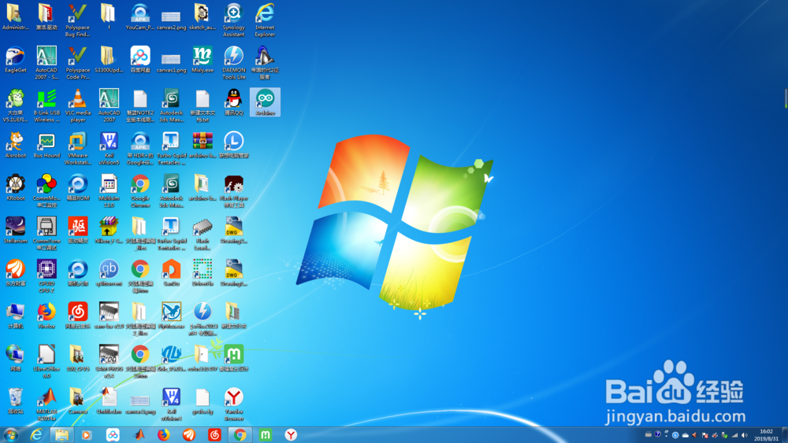Select the FlyMcu.exe desktop icon
This screenshot has height=443, width=788.
(171, 316)
